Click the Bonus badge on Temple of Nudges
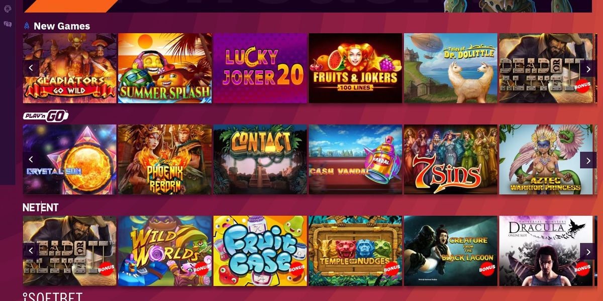Viewport: 603px width, 301px height. [x=392, y=268]
